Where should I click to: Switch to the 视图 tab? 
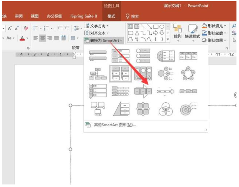click(x=35, y=16)
